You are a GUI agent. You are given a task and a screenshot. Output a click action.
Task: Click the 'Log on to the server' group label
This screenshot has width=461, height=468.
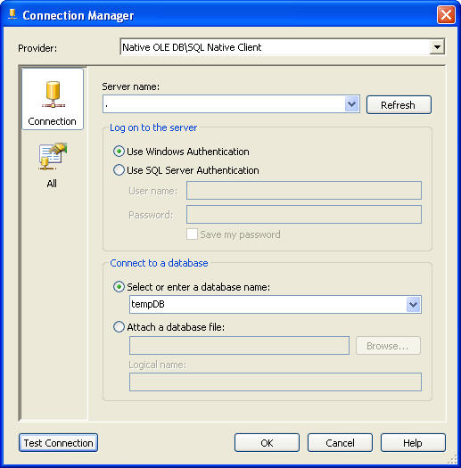pos(153,127)
